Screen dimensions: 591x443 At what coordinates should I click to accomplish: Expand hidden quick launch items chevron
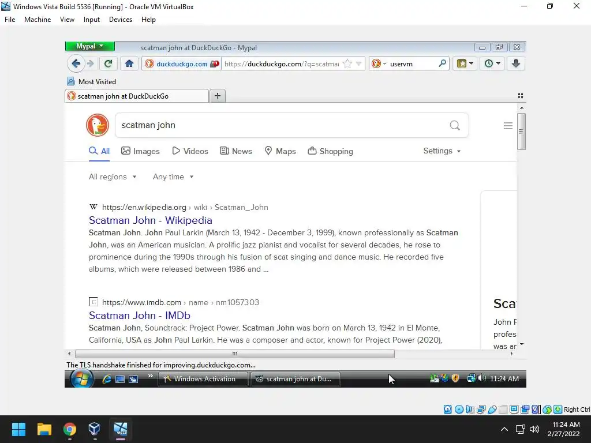point(151,376)
